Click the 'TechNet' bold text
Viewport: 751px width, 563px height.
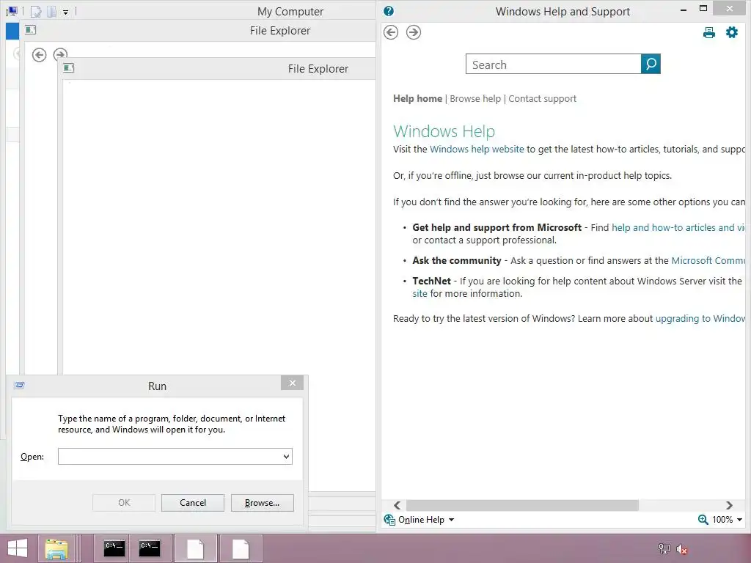431,281
